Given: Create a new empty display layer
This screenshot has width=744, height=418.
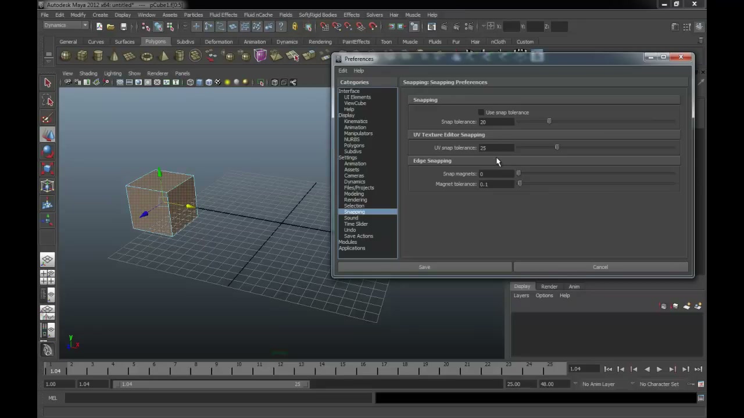Looking at the screenshot, I should pyautogui.click(x=686, y=306).
